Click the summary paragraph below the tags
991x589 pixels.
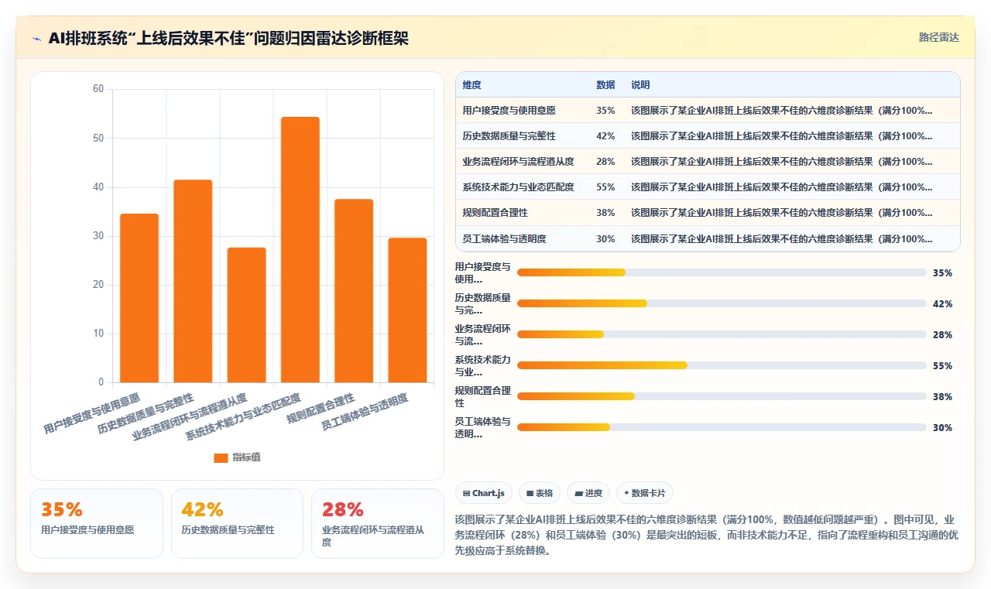[708, 536]
